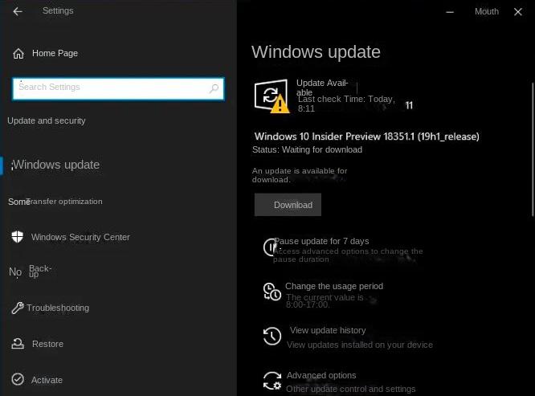Select Windows update in sidebar
This screenshot has width=535, height=396.
tap(56, 165)
